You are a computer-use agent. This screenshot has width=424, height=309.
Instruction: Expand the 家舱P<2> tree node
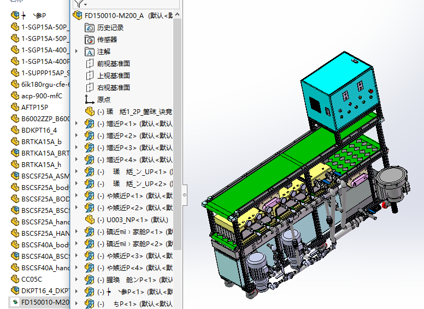76,243
